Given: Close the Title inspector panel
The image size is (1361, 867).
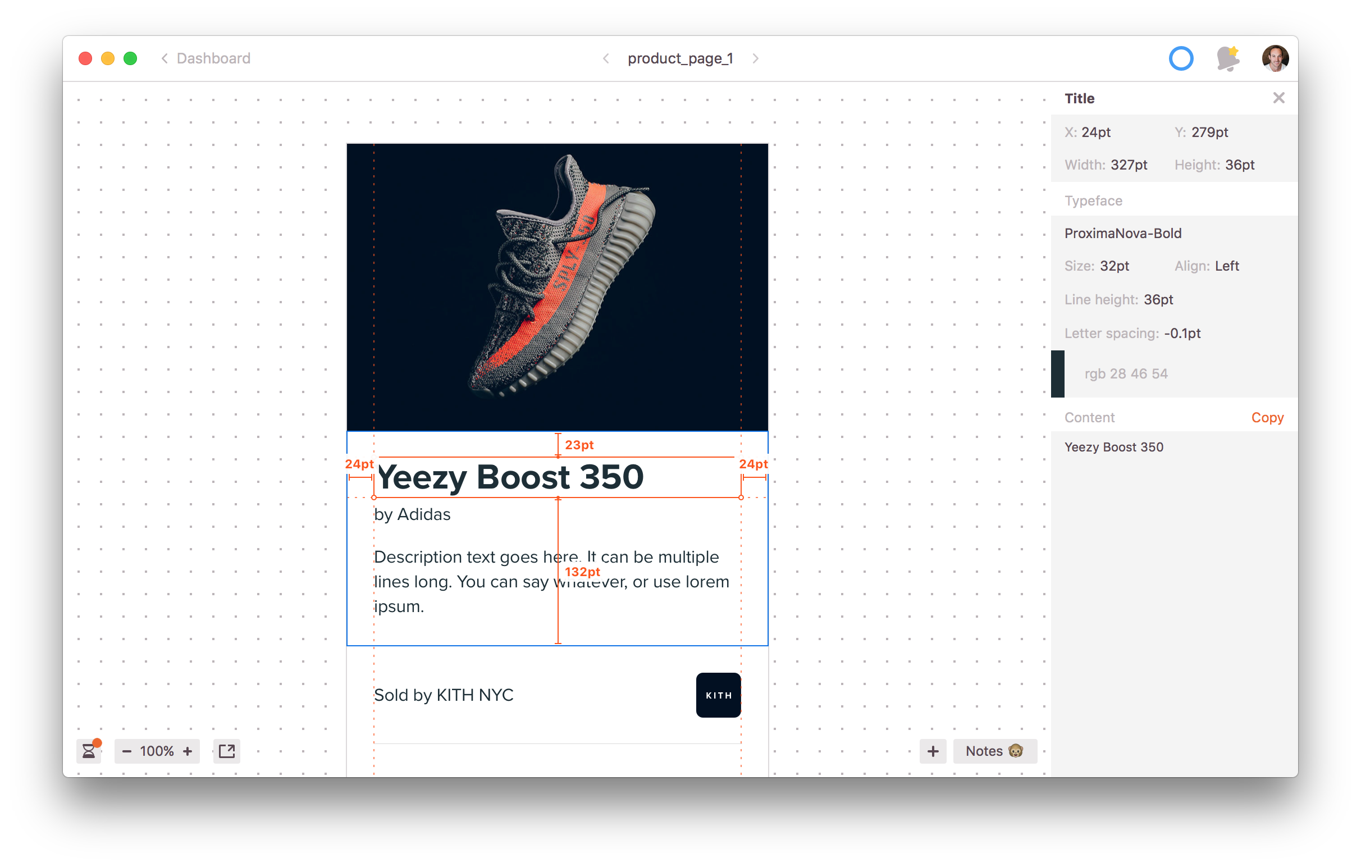Looking at the screenshot, I should tap(1278, 98).
